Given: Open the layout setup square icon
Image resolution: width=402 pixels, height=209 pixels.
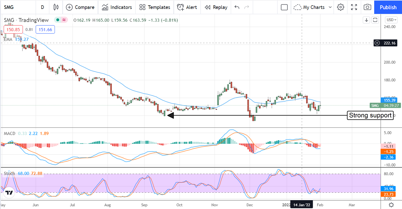Looking at the screenshot, I should coord(284,7).
